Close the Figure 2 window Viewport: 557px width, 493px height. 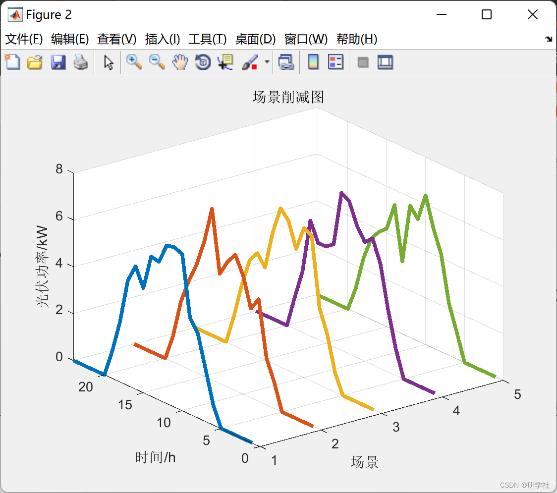click(533, 14)
